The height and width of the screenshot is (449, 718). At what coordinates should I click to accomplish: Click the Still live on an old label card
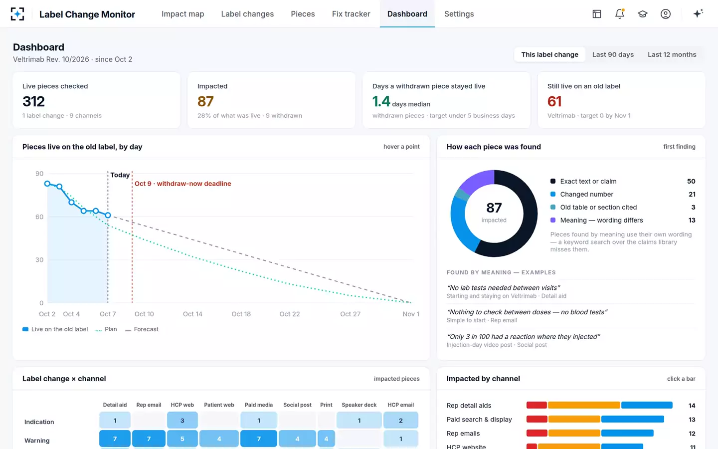click(x=621, y=100)
